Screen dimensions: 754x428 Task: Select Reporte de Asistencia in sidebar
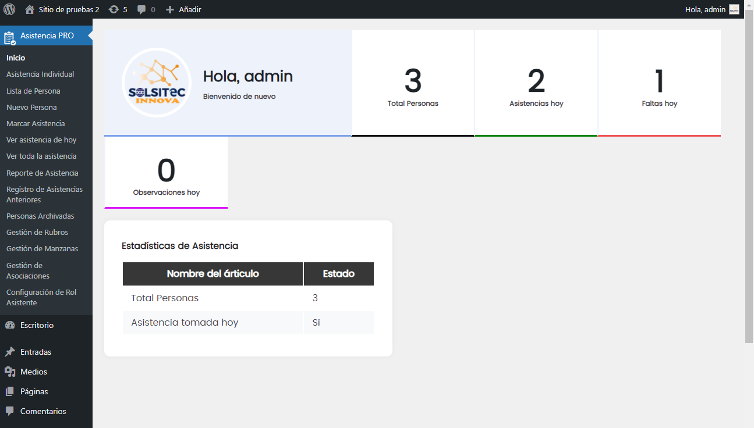pos(42,173)
